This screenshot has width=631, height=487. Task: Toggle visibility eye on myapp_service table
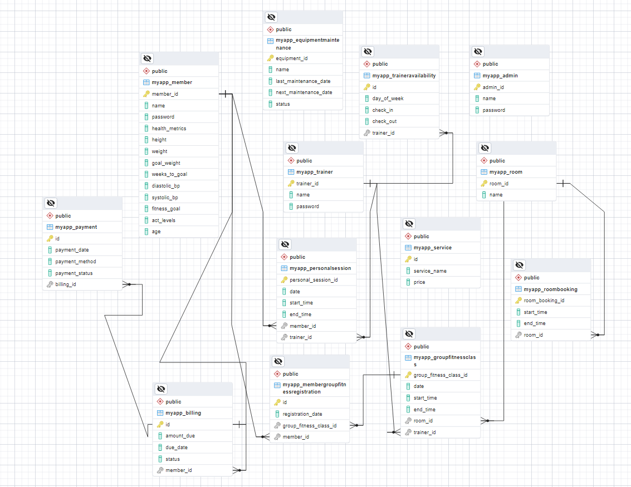(409, 224)
